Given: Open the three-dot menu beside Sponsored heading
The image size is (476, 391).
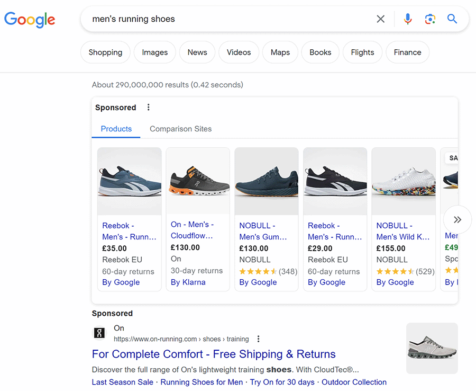Looking at the screenshot, I should [x=149, y=108].
